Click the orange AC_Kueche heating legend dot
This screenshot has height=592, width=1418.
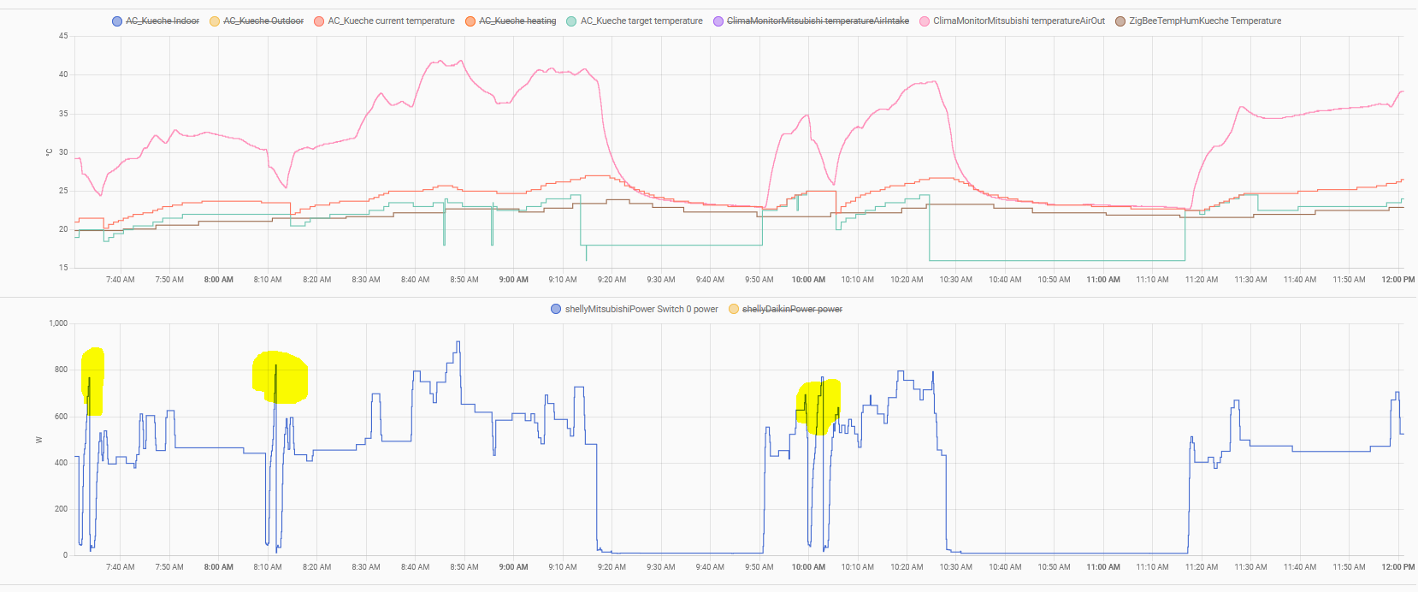click(470, 21)
